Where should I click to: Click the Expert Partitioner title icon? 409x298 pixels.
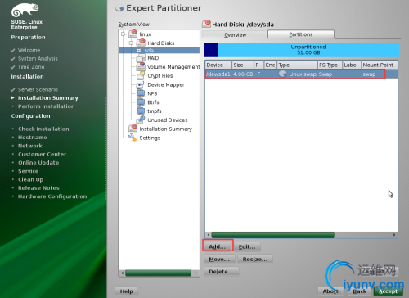pyautogui.click(x=119, y=8)
